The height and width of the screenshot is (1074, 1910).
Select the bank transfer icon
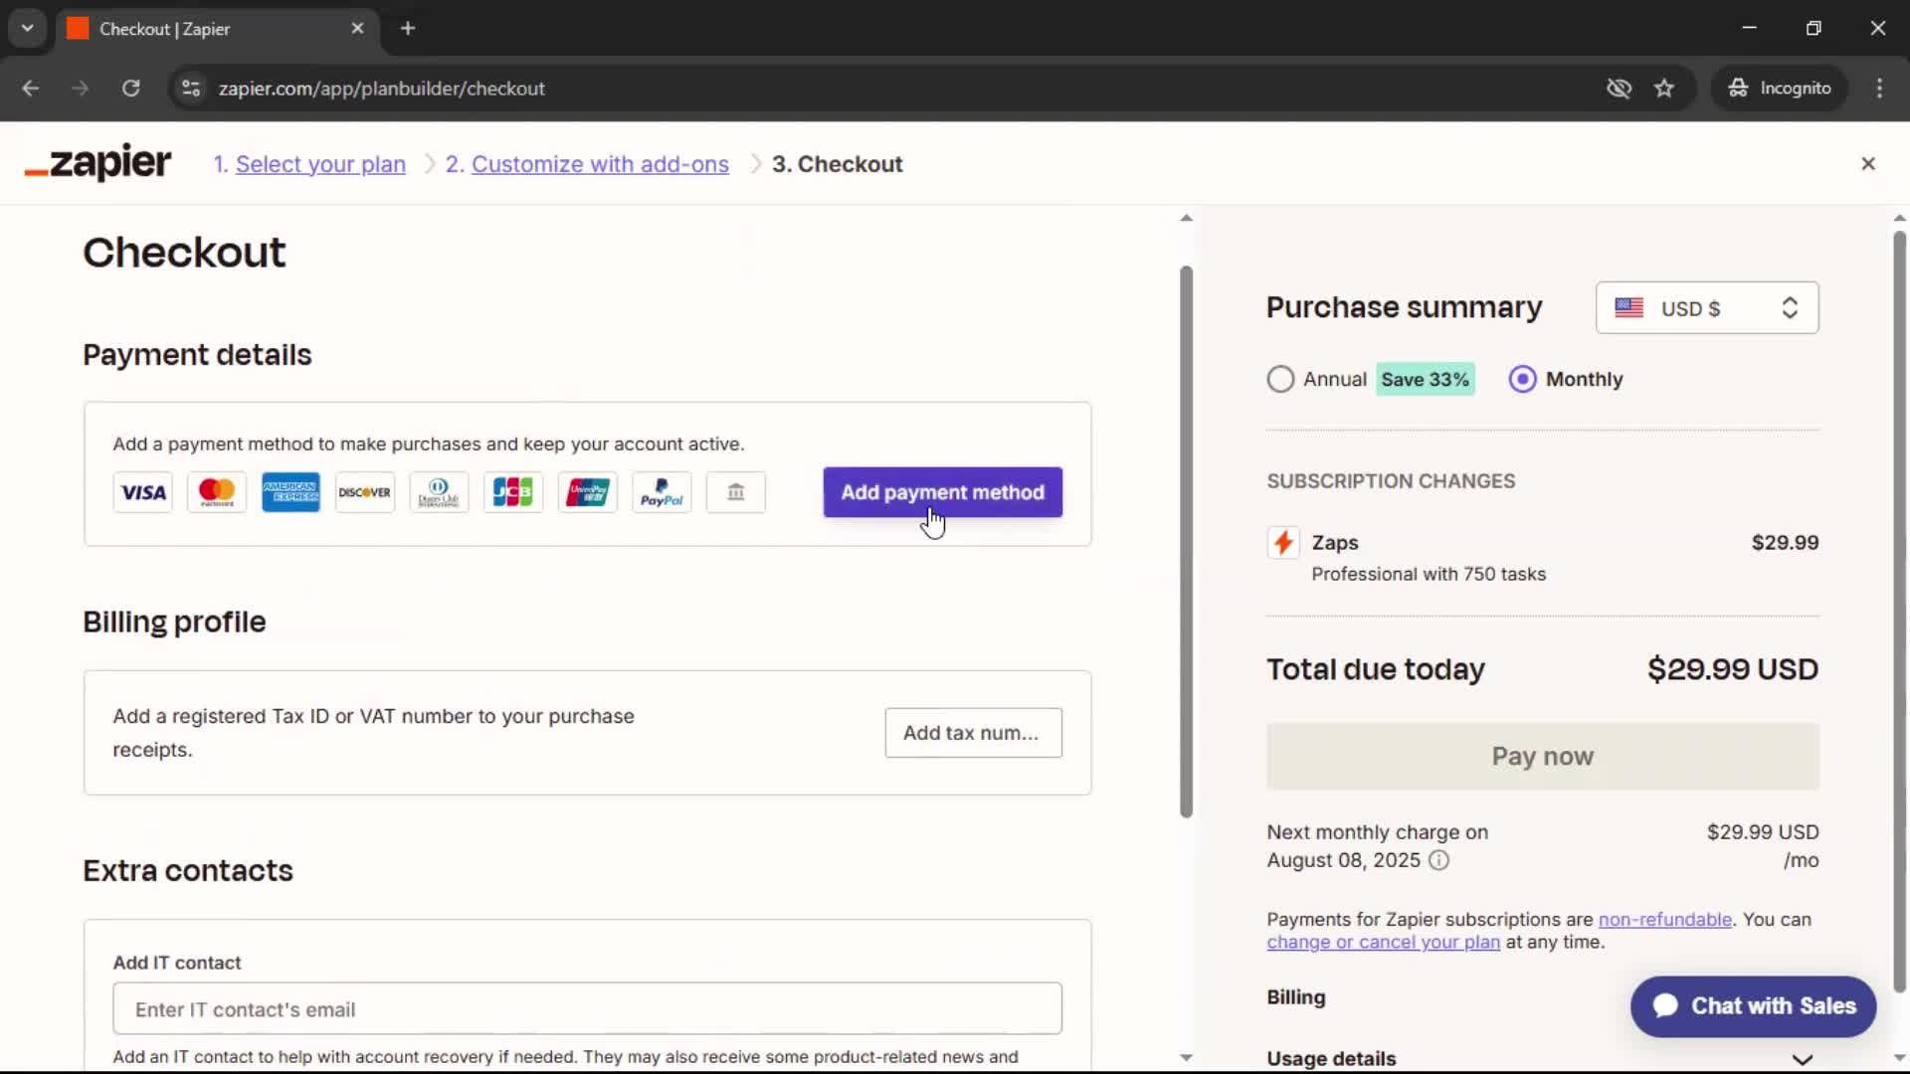point(736,492)
